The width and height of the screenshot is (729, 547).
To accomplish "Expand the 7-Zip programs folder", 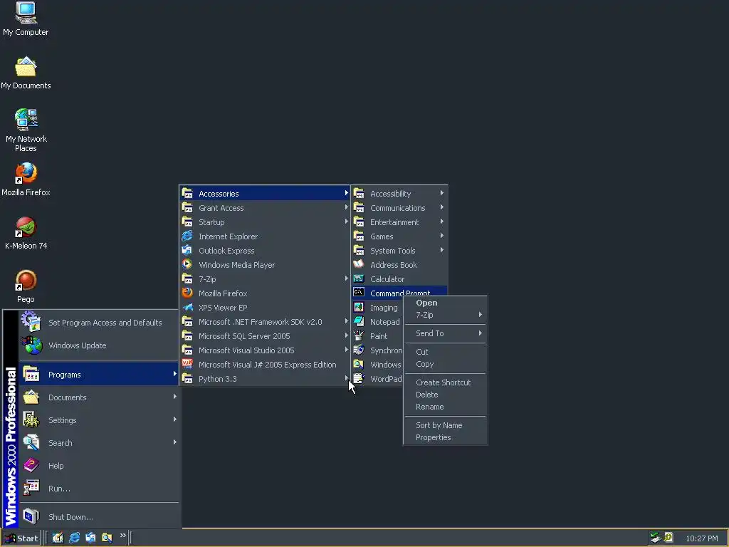I will (264, 279).
